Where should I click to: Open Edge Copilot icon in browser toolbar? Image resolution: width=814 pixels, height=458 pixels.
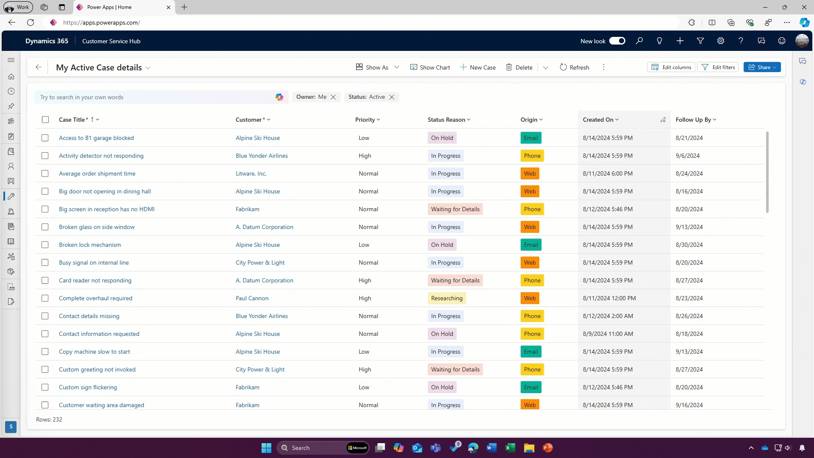point(804,22)
